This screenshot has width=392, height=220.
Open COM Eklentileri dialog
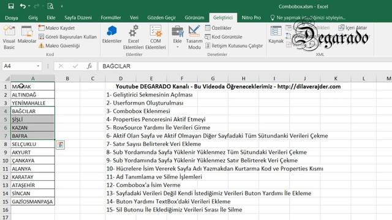tap(156, 37)
